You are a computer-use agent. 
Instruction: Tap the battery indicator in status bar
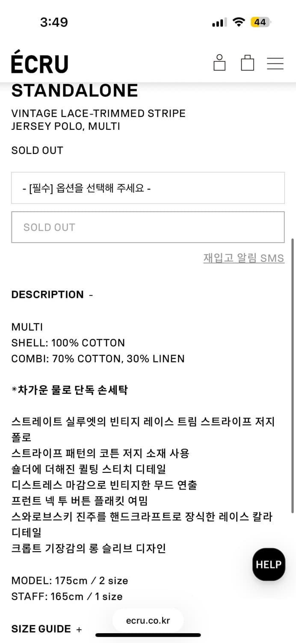pos(260,22)
